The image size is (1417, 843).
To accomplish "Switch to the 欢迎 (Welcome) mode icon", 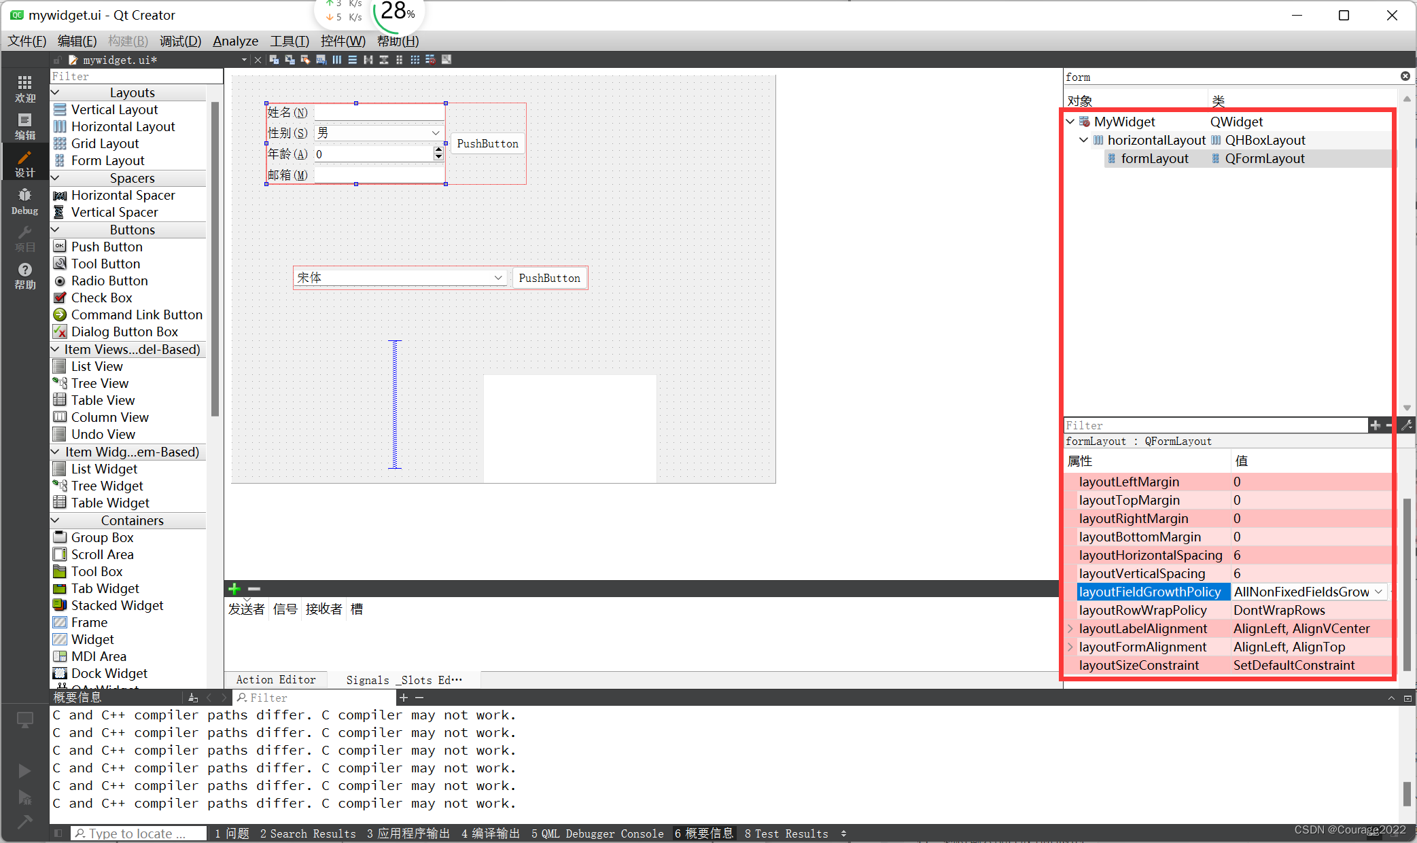I will point(24,89).
